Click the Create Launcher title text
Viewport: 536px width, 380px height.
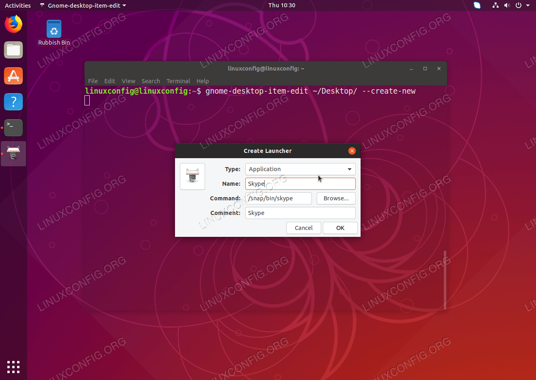[x=268, y=151]
